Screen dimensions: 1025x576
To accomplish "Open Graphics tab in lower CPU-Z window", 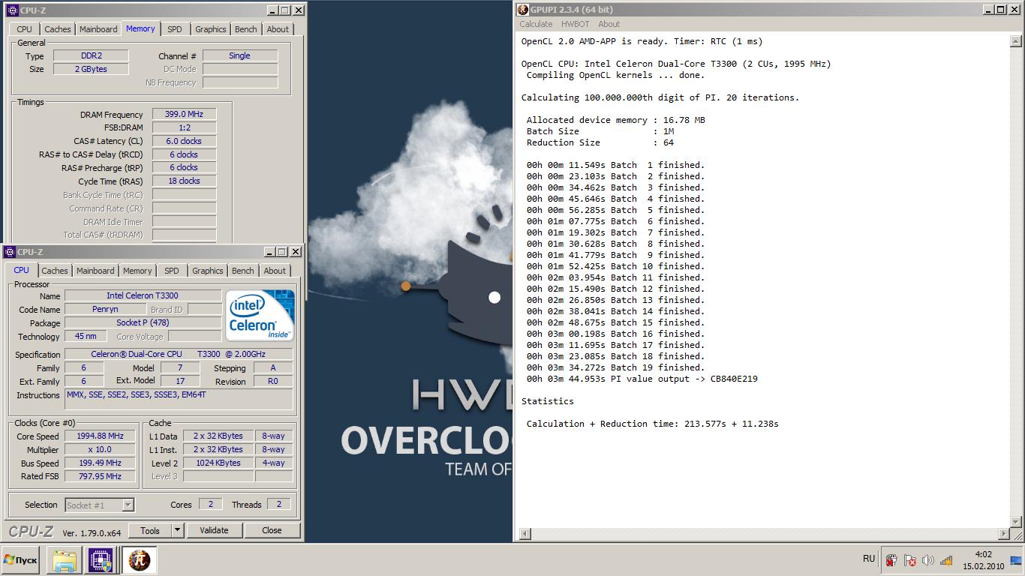I will tap(207, 271).
